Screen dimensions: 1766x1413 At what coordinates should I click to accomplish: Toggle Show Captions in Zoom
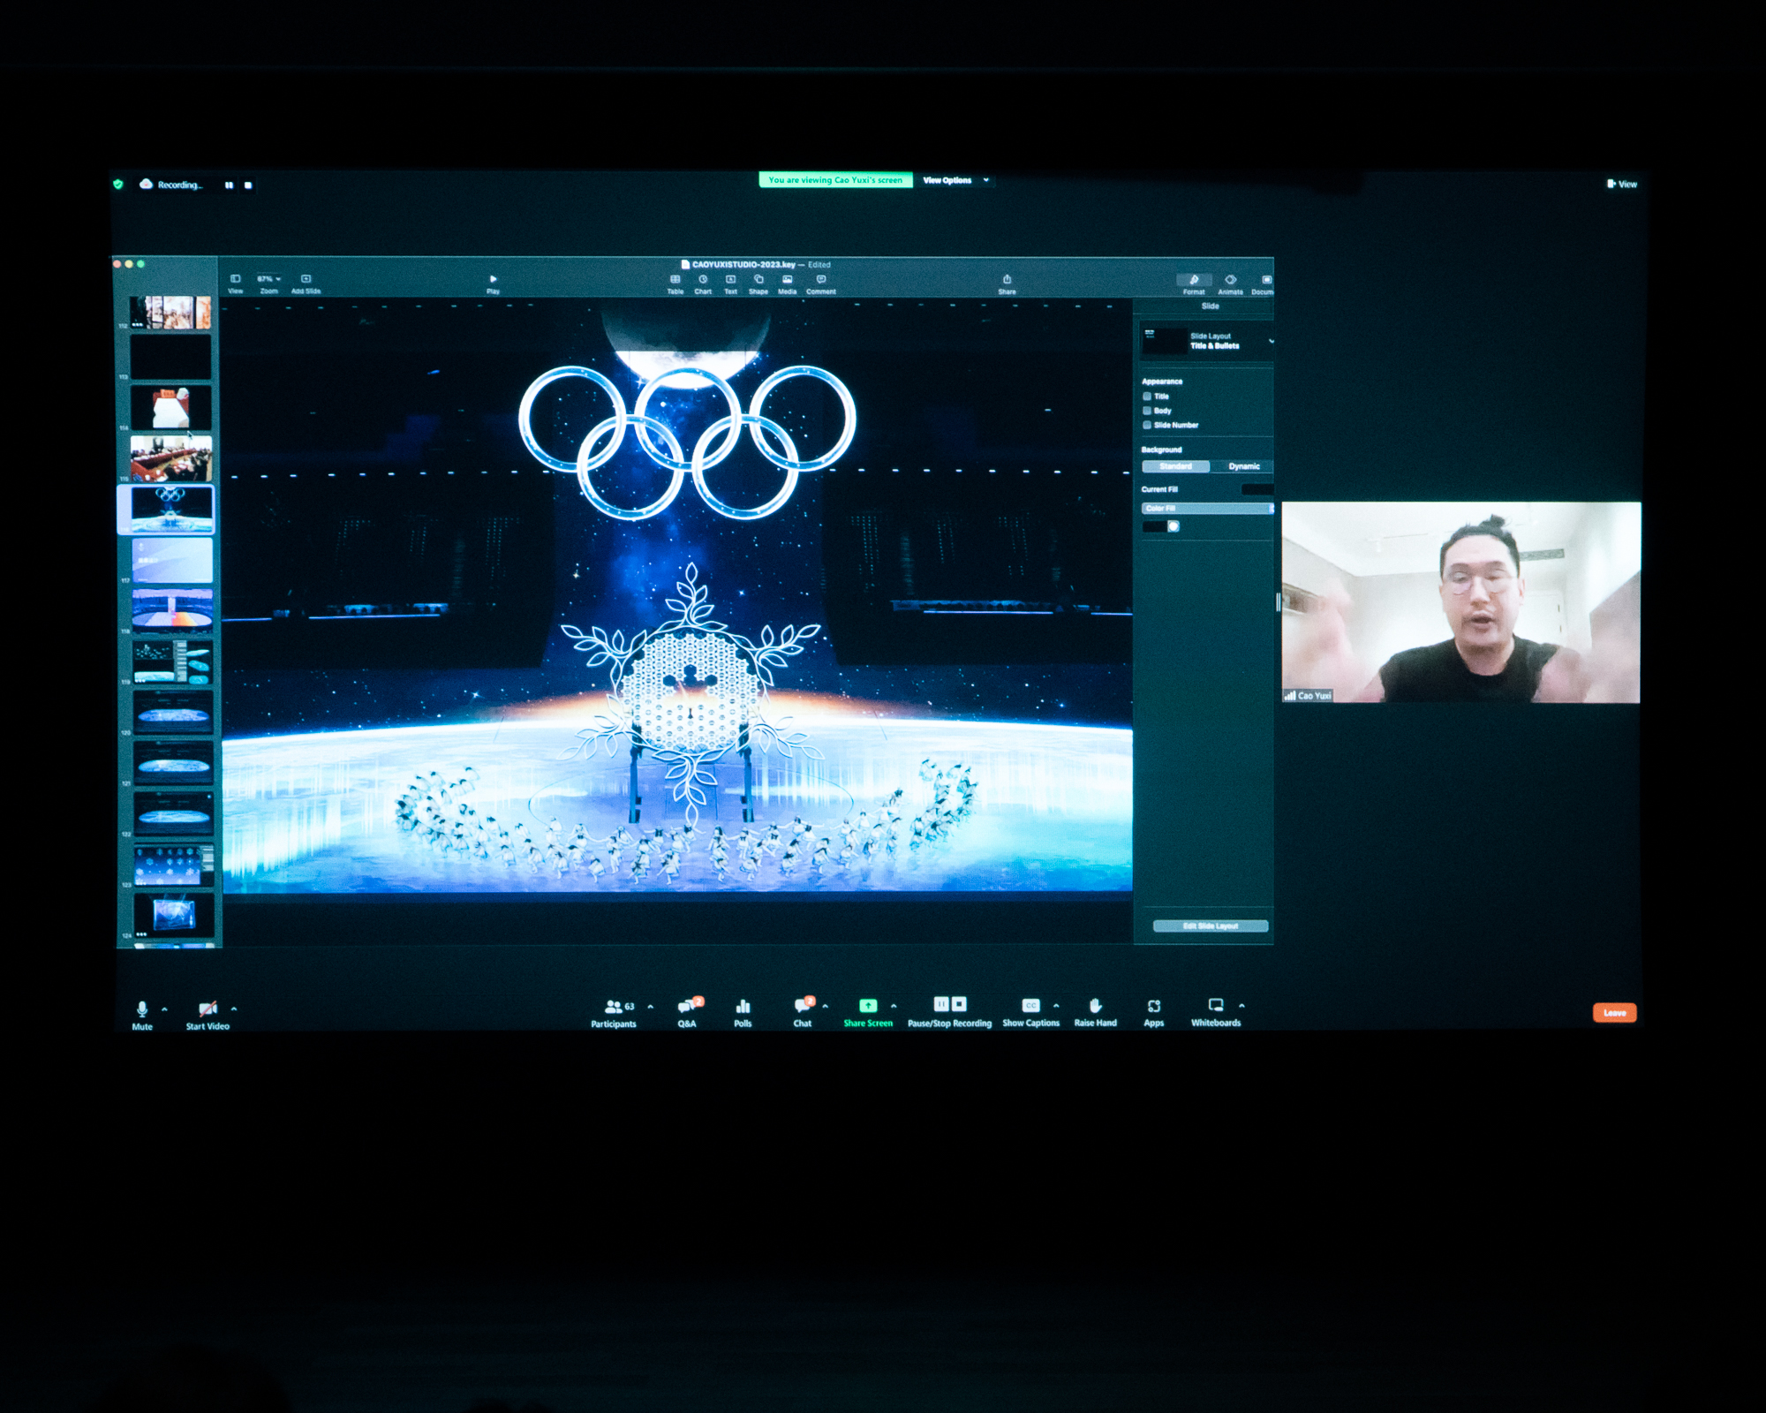pyautogui.click(x=1030, y=1012)
